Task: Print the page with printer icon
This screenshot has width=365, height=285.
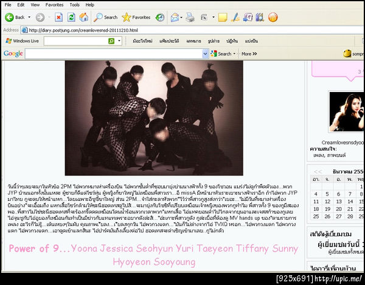Action: [190, 17]
